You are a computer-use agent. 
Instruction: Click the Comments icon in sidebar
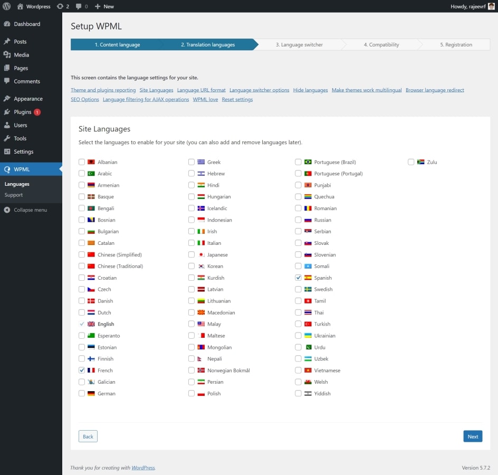[7, 81]
